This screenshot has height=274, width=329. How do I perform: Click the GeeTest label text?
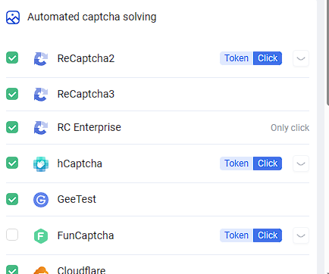77,199
